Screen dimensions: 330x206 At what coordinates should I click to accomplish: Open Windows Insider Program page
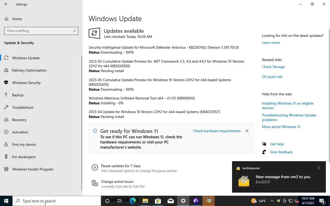41,169
